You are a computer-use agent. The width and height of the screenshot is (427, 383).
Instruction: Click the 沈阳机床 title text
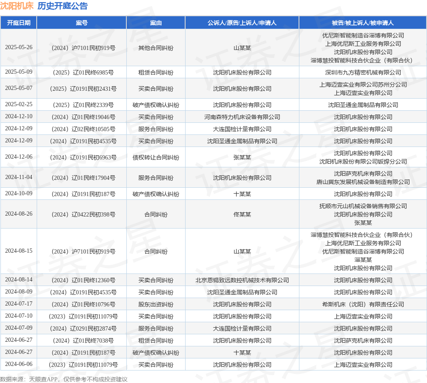click(x=17, y=6)
